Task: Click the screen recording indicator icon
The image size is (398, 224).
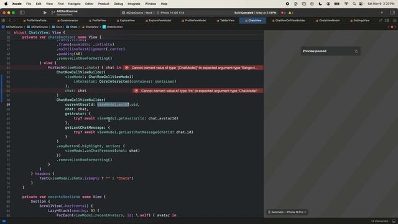Action: pos(287,4)
